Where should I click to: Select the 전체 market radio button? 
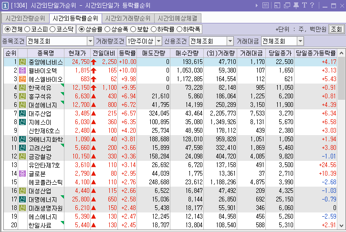[8, 29]
